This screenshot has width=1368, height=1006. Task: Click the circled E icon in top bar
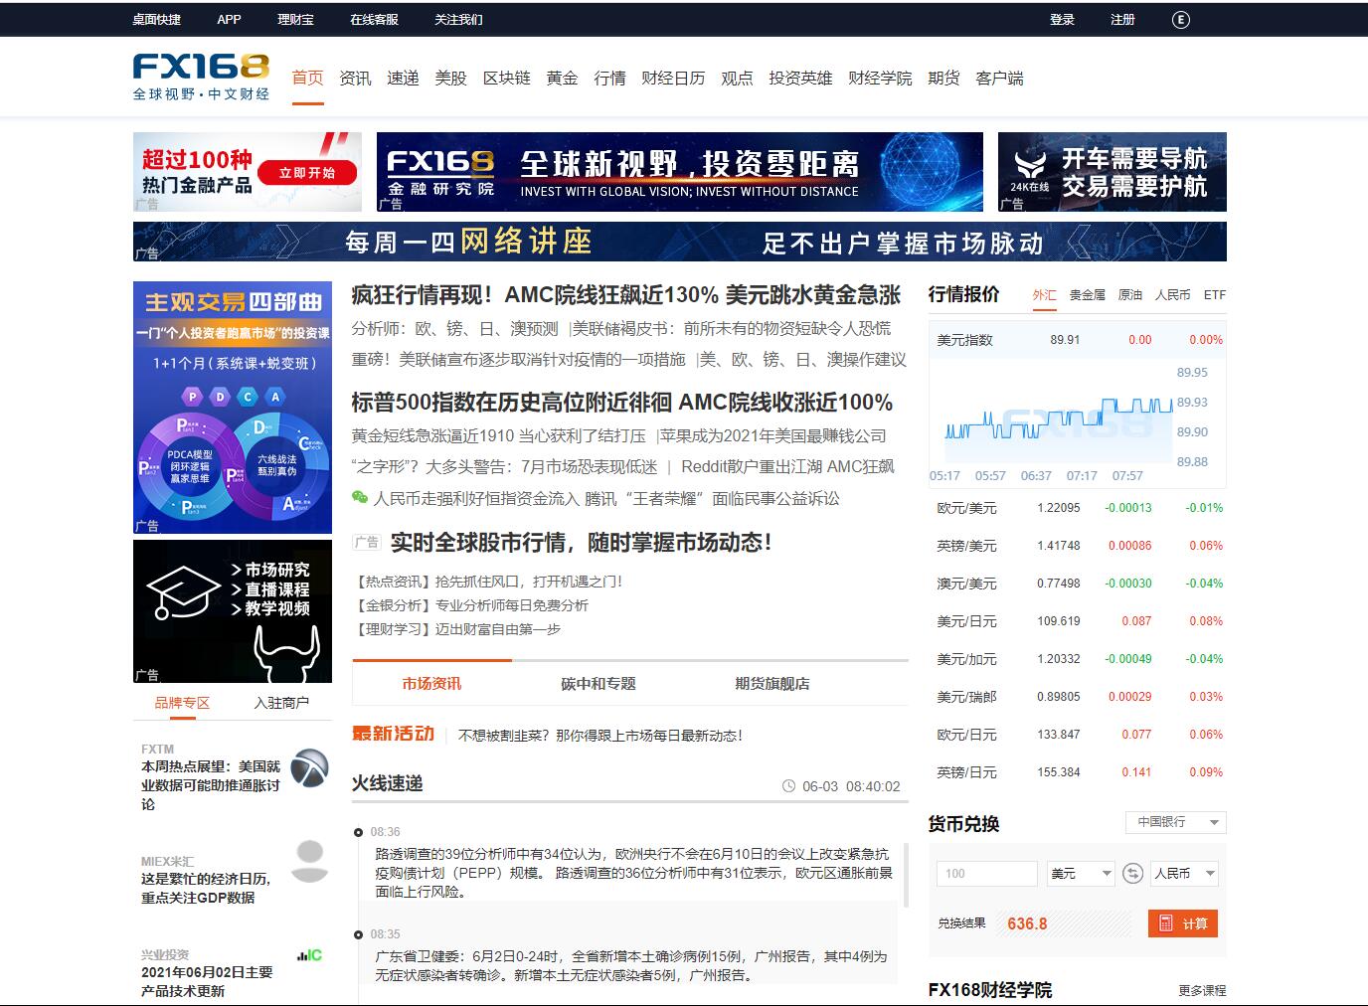(x=1180, y=20)
